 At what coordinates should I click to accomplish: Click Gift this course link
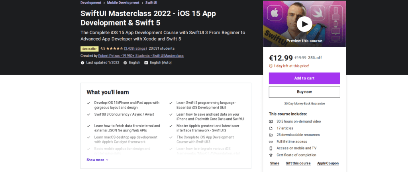pyautogui.click(x=298, y=163)
